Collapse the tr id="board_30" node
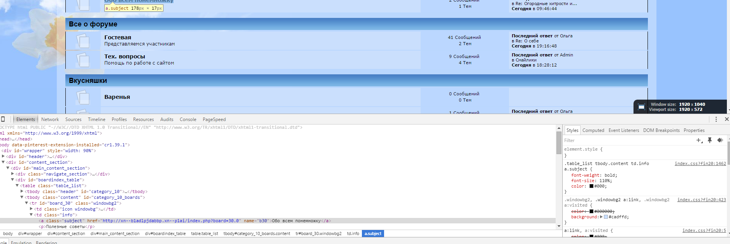The height and width of the screenshot is (244, 730). (x=26, y=203)
